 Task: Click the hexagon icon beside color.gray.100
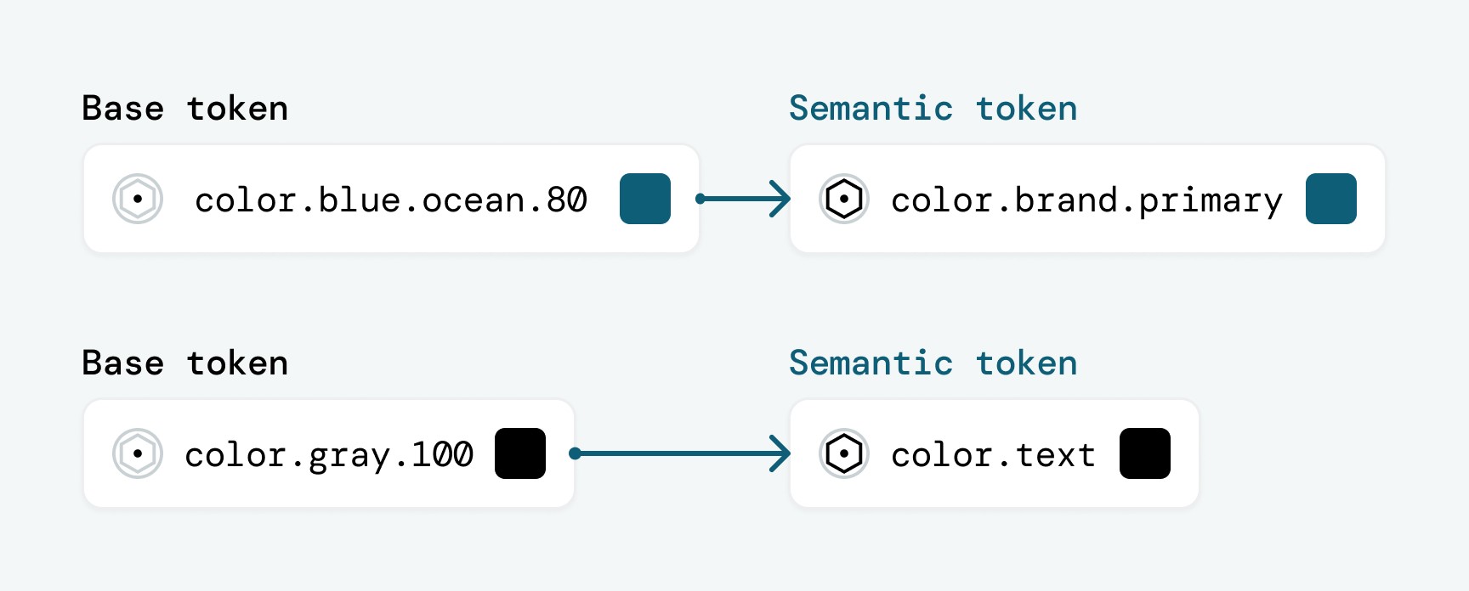tap(138, 453)
